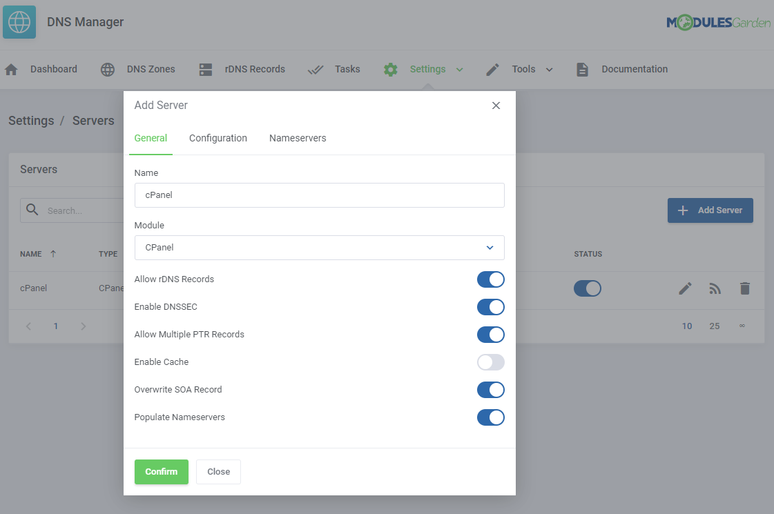Click the connection test signal icon for cPanel
The image size is (774, 514).
[715, 288]
